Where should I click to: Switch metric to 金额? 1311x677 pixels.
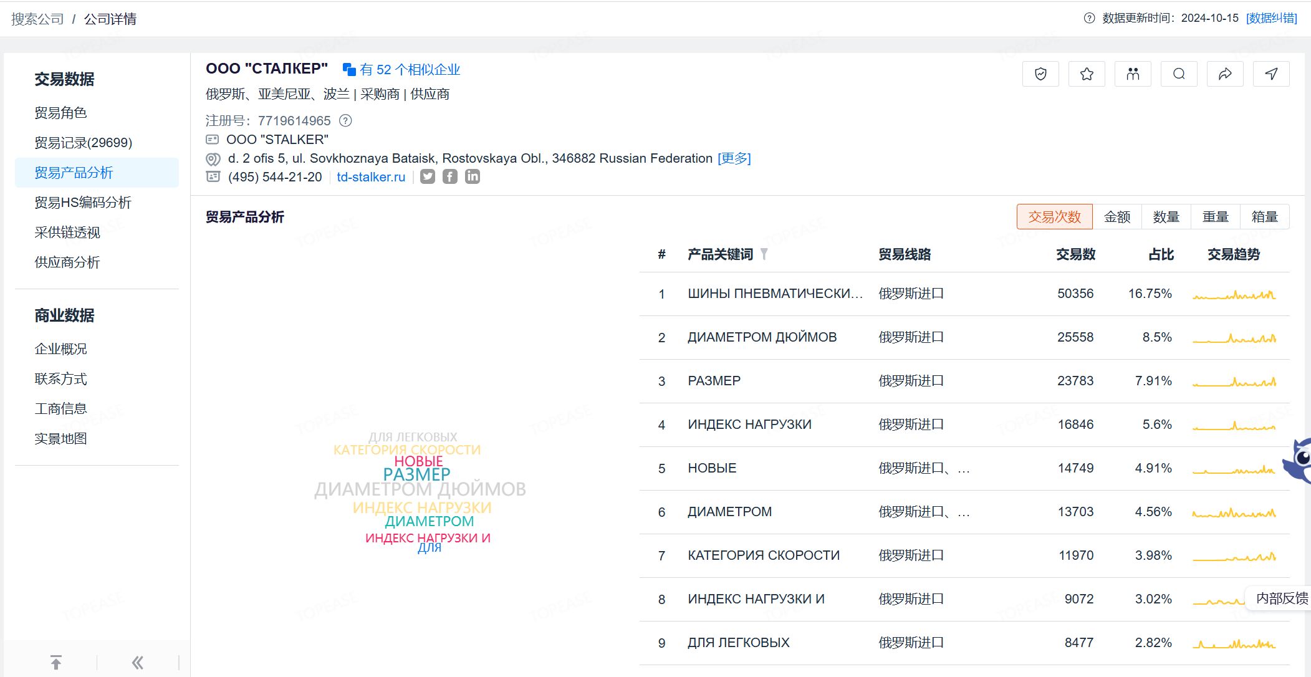[1117, 216]
